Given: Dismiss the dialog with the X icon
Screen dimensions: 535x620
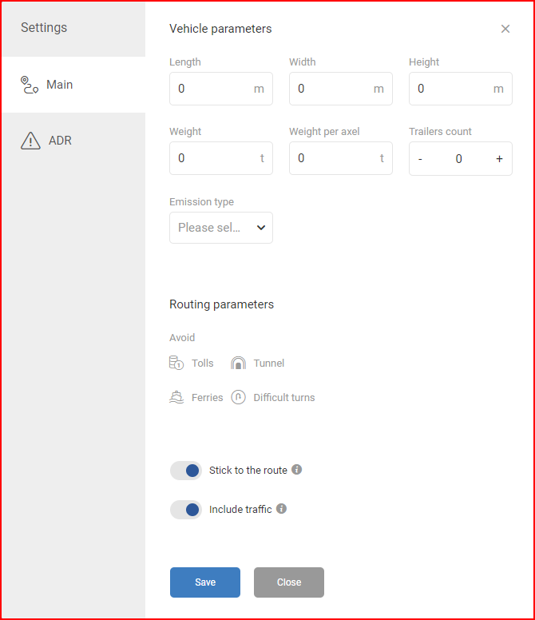Looking at the screenshot, I should [505, 29].
